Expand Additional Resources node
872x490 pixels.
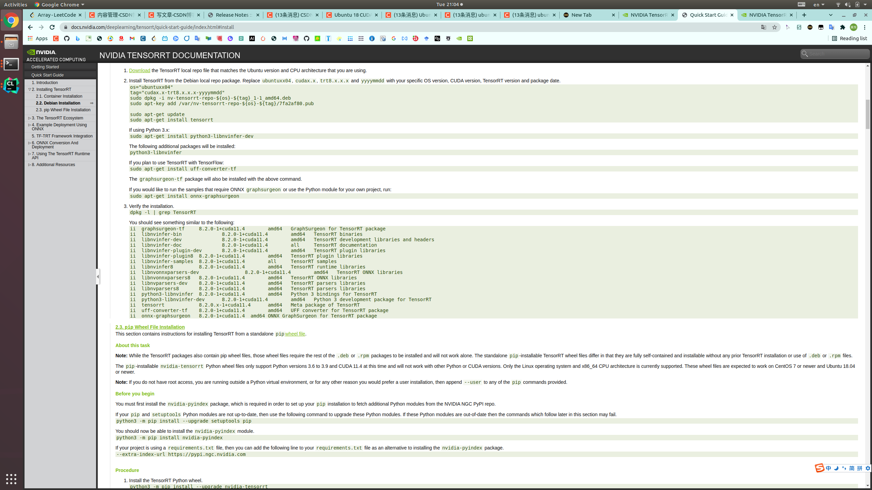pos(29,165)
